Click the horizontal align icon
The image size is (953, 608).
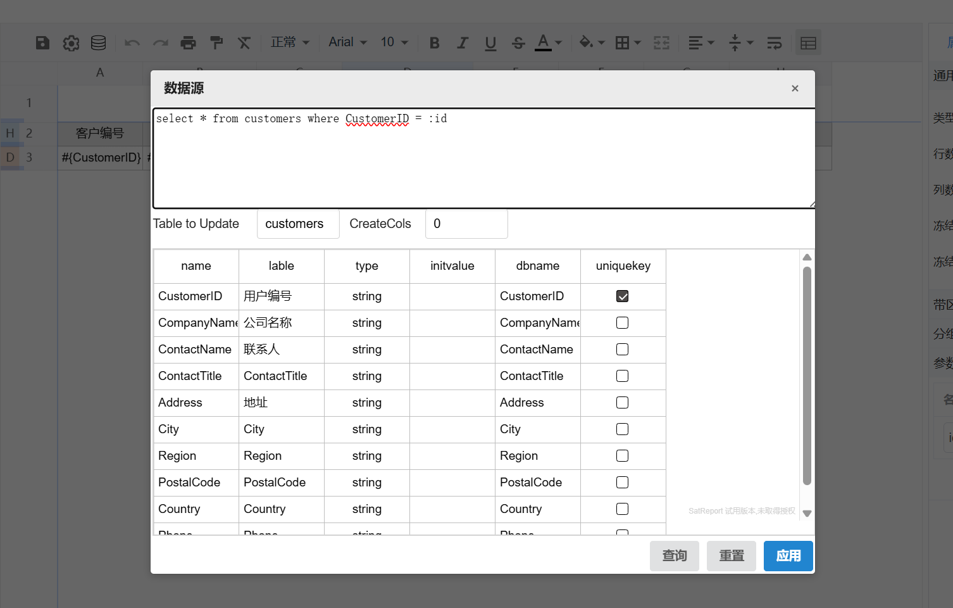[695, 42]
